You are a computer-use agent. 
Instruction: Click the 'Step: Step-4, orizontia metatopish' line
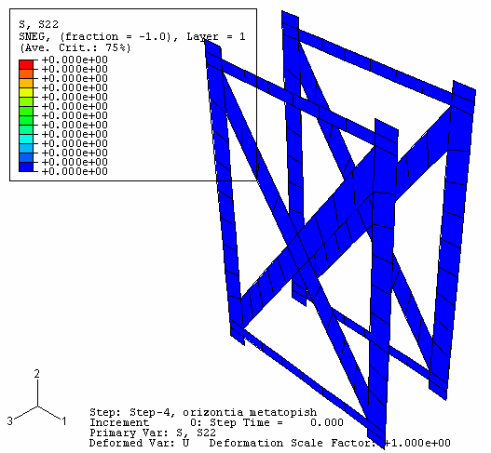pyautogui.click(x=203, y=412)
